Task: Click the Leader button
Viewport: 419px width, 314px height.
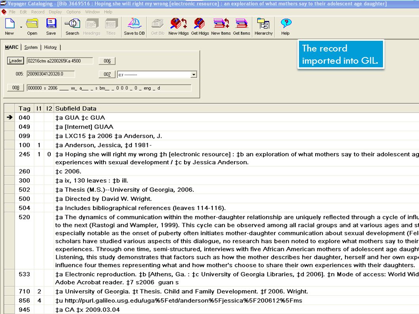Action: click(x=15, y=61)
